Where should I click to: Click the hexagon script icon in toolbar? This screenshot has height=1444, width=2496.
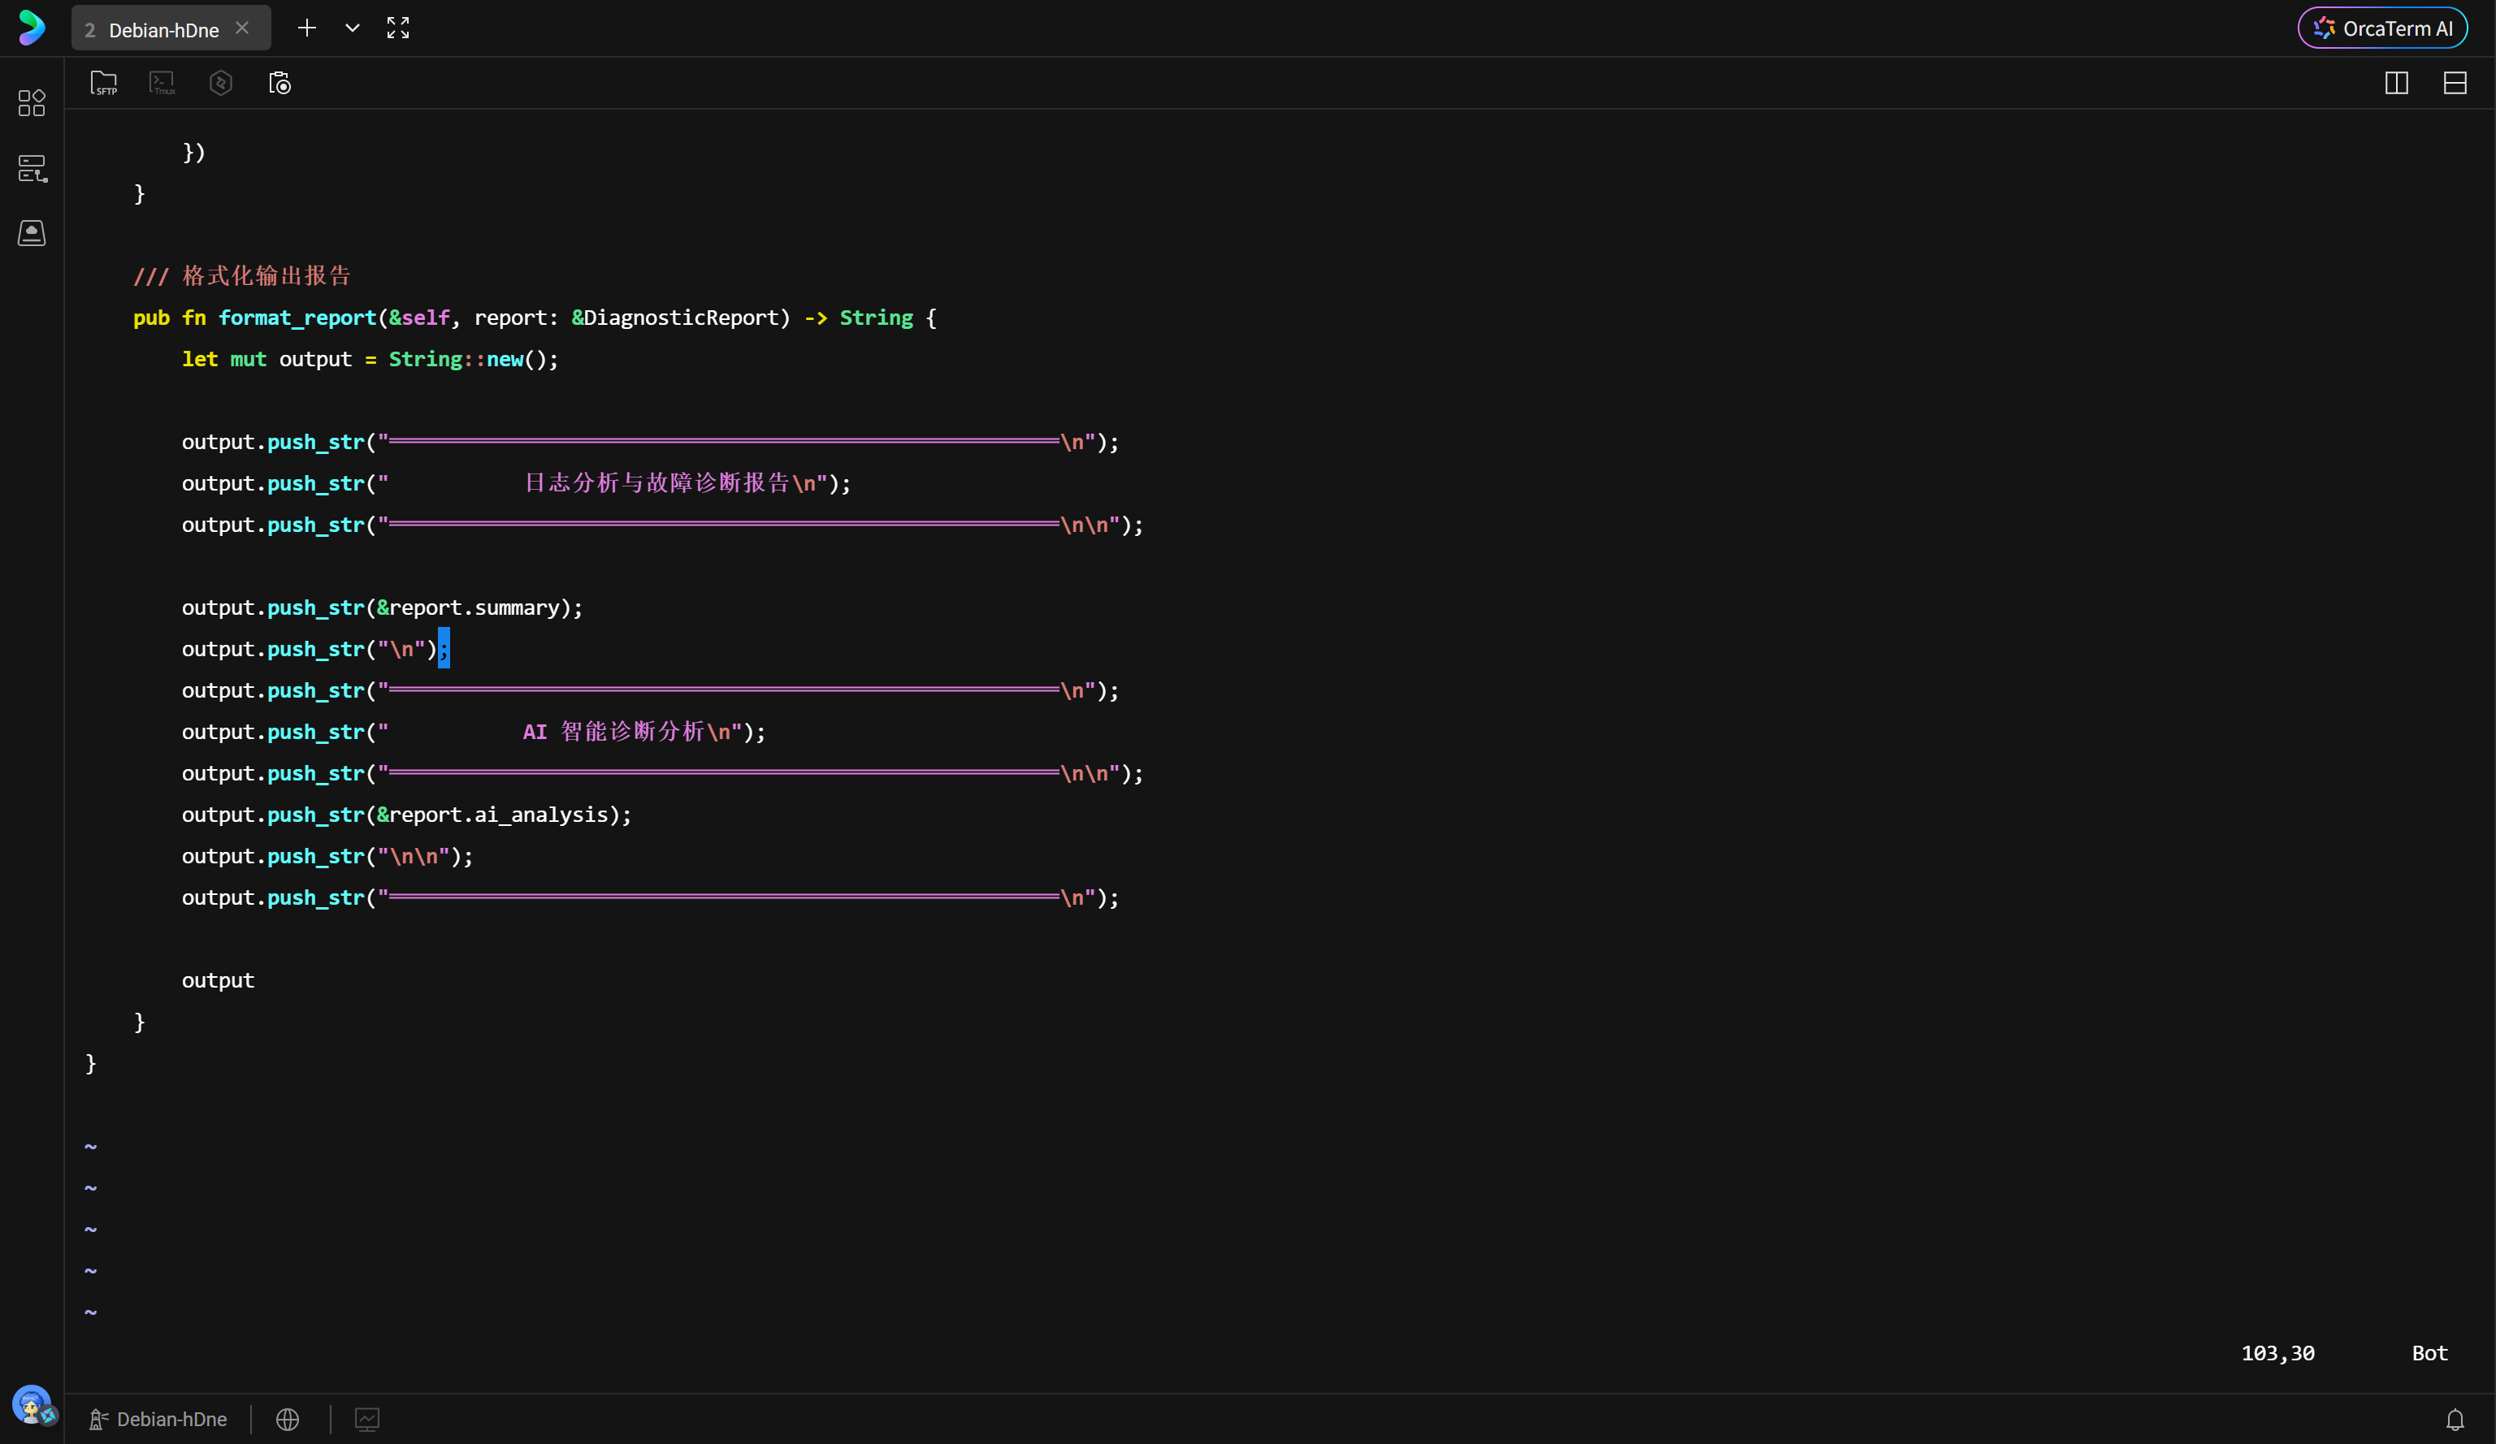point(221,83)
